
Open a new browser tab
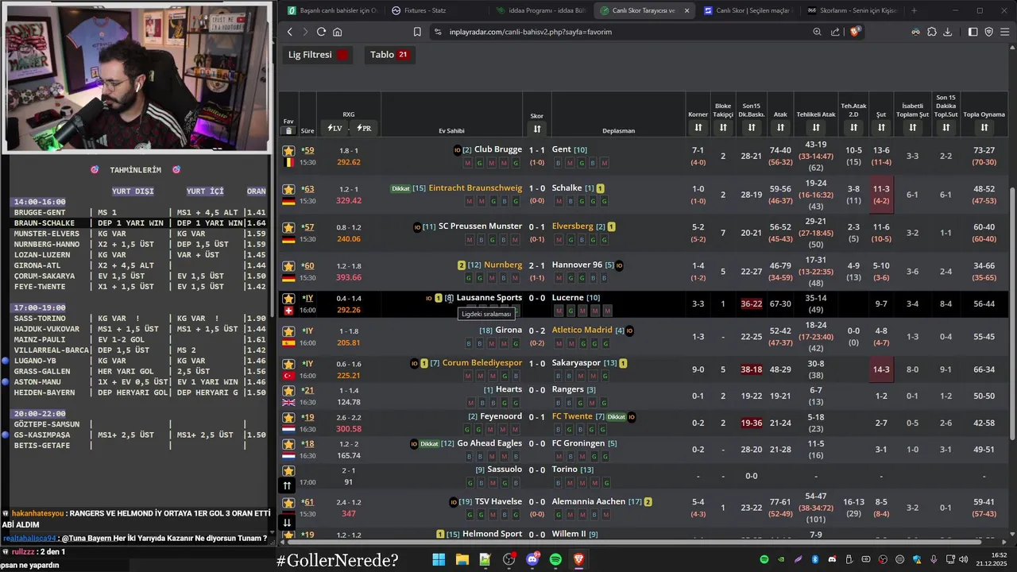click(914, 10)
